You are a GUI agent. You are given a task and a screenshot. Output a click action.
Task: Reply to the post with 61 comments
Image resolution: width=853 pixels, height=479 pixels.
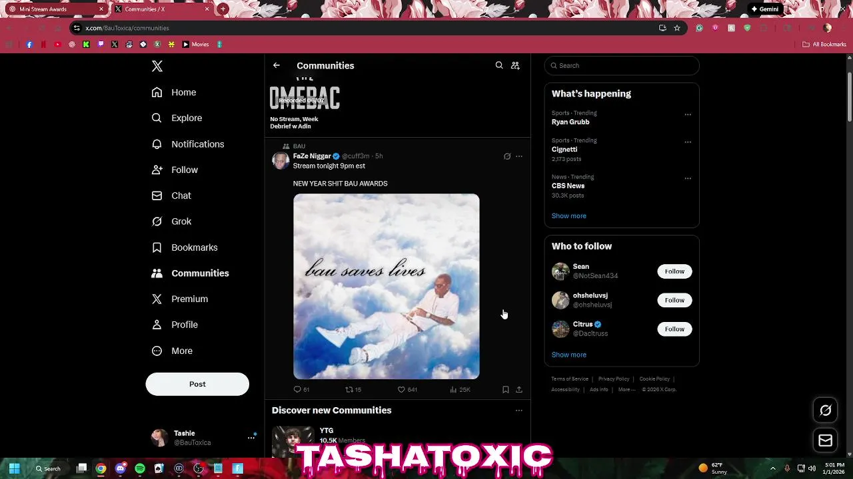coord(302,390)
